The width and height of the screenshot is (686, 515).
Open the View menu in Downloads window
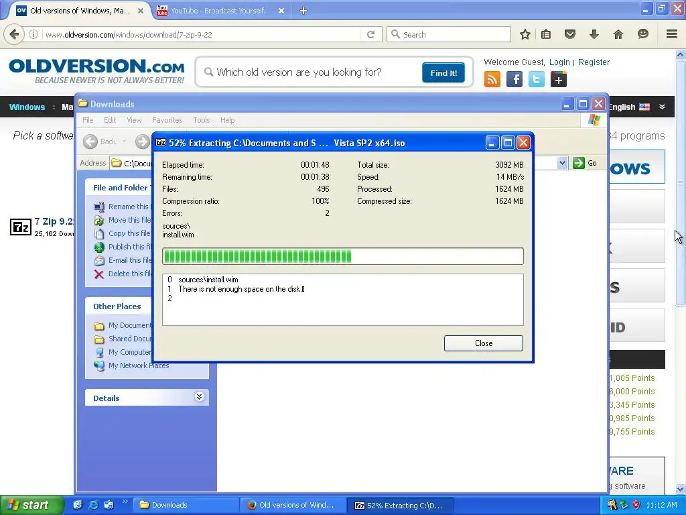click(134, 120)
